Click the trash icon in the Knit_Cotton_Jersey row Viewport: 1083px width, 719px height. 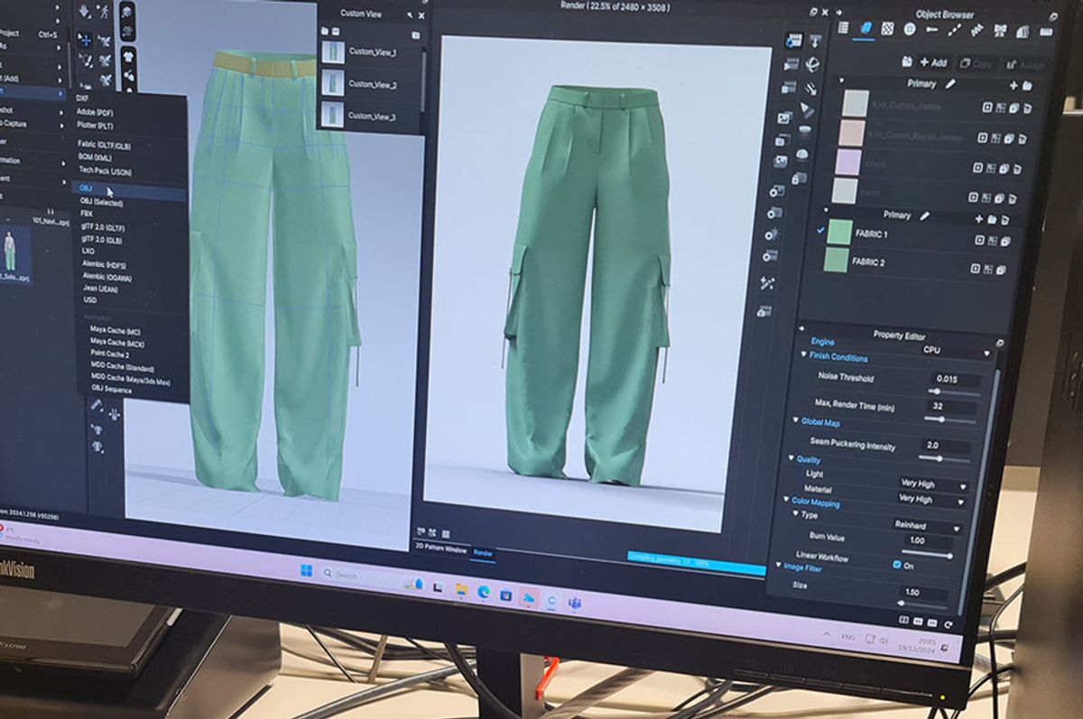(x=1027, y=108)
